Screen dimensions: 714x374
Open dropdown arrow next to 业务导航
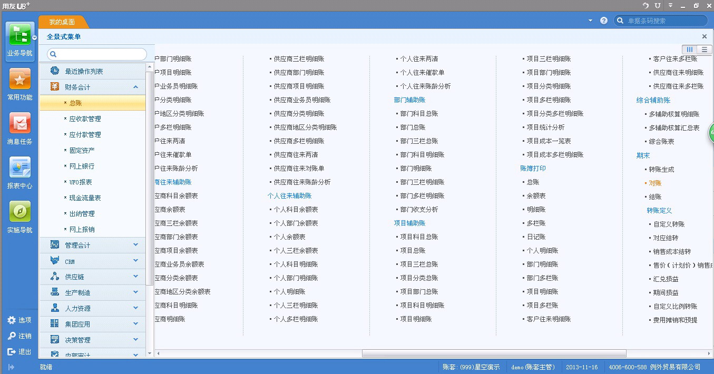(34, 38)
